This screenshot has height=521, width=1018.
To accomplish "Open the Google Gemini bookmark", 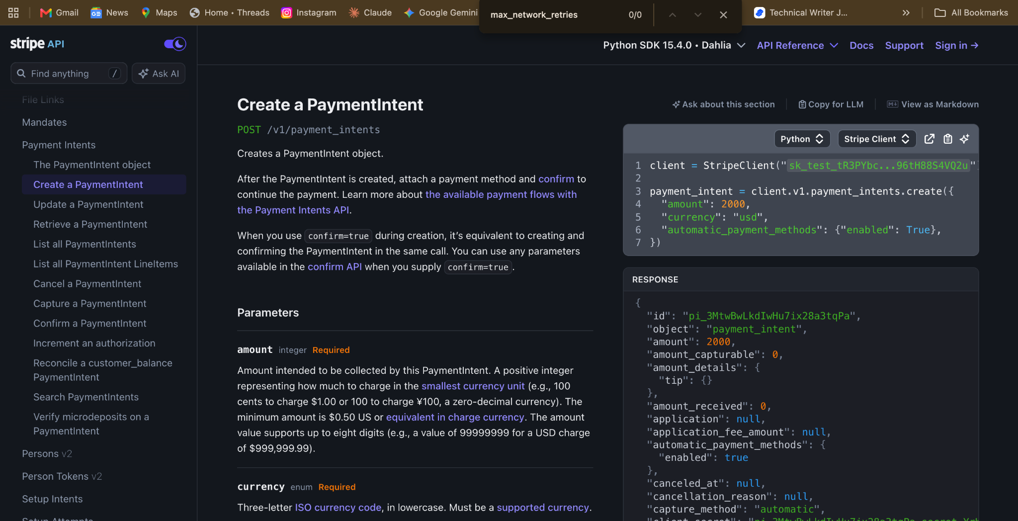I will click(441, 13).
